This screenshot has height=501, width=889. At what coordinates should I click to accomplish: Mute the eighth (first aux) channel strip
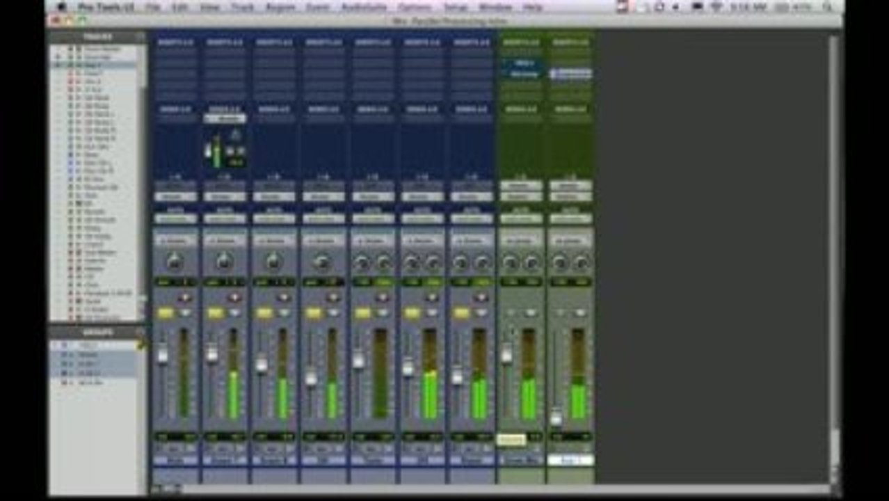(x=531, y=314)
